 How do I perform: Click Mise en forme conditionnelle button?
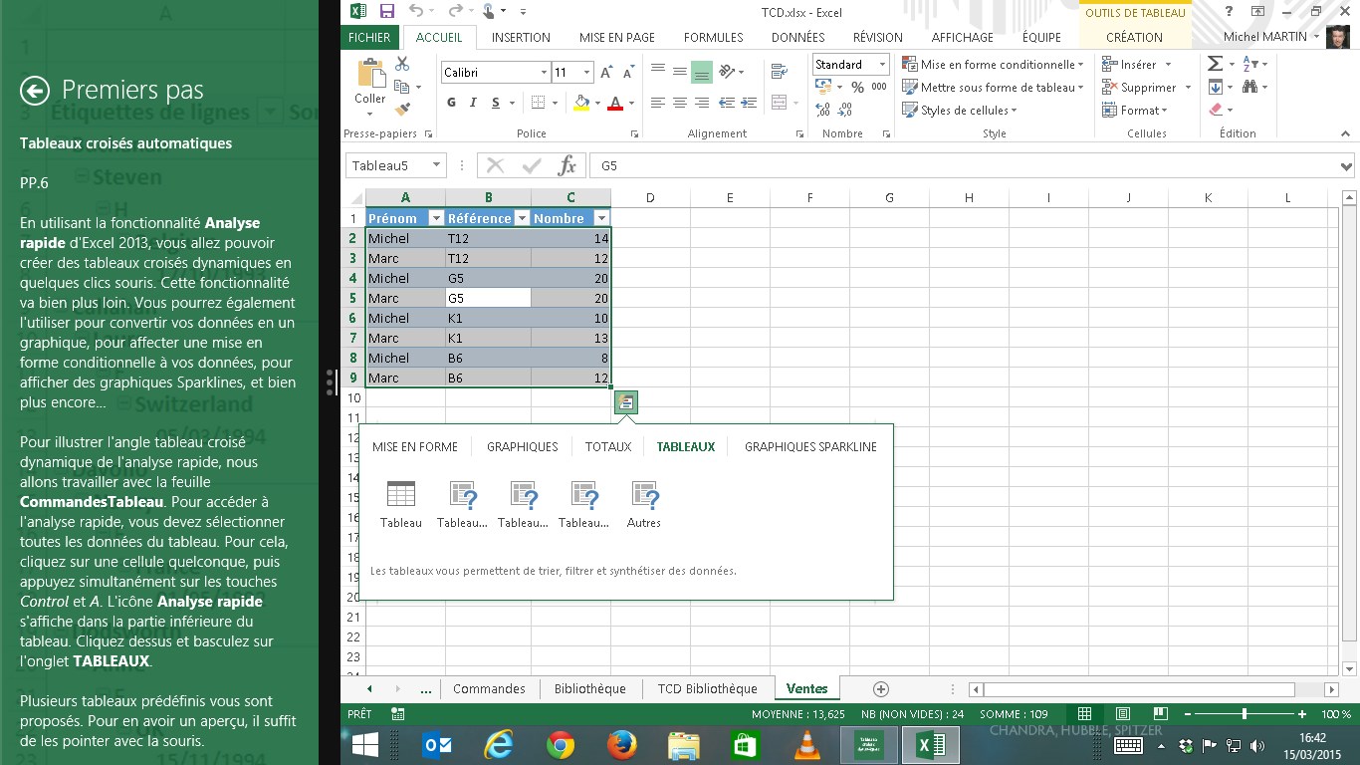click(994, 64)
